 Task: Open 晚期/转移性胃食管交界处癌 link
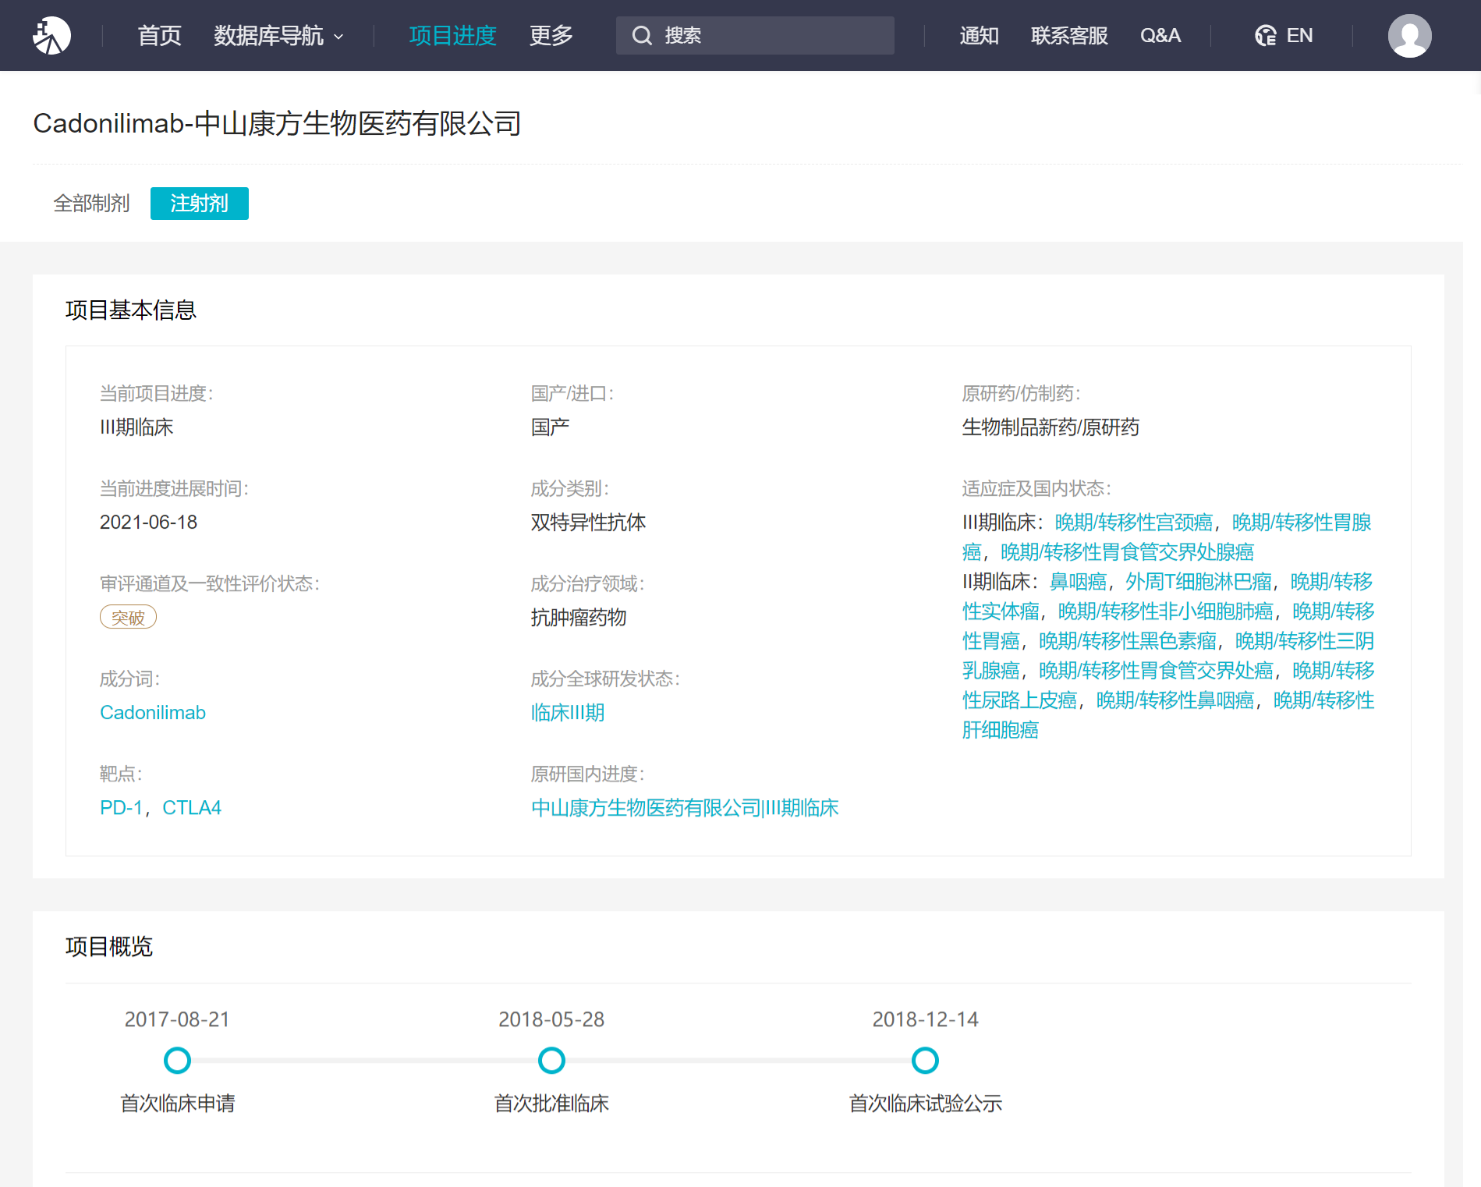click(1156, 670)
